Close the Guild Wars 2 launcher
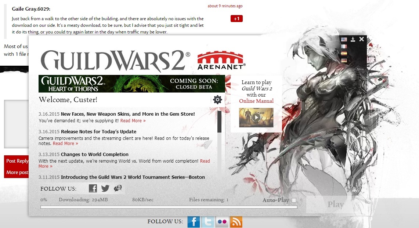 [362, 39]
